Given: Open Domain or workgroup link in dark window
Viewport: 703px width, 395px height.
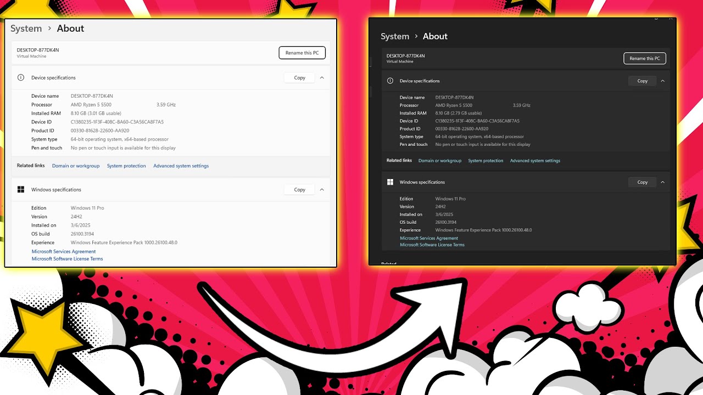Looking at the screenshot, I should coord(440,161).
